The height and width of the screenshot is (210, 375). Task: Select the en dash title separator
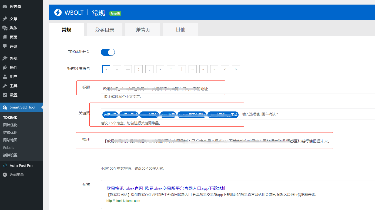117,69
